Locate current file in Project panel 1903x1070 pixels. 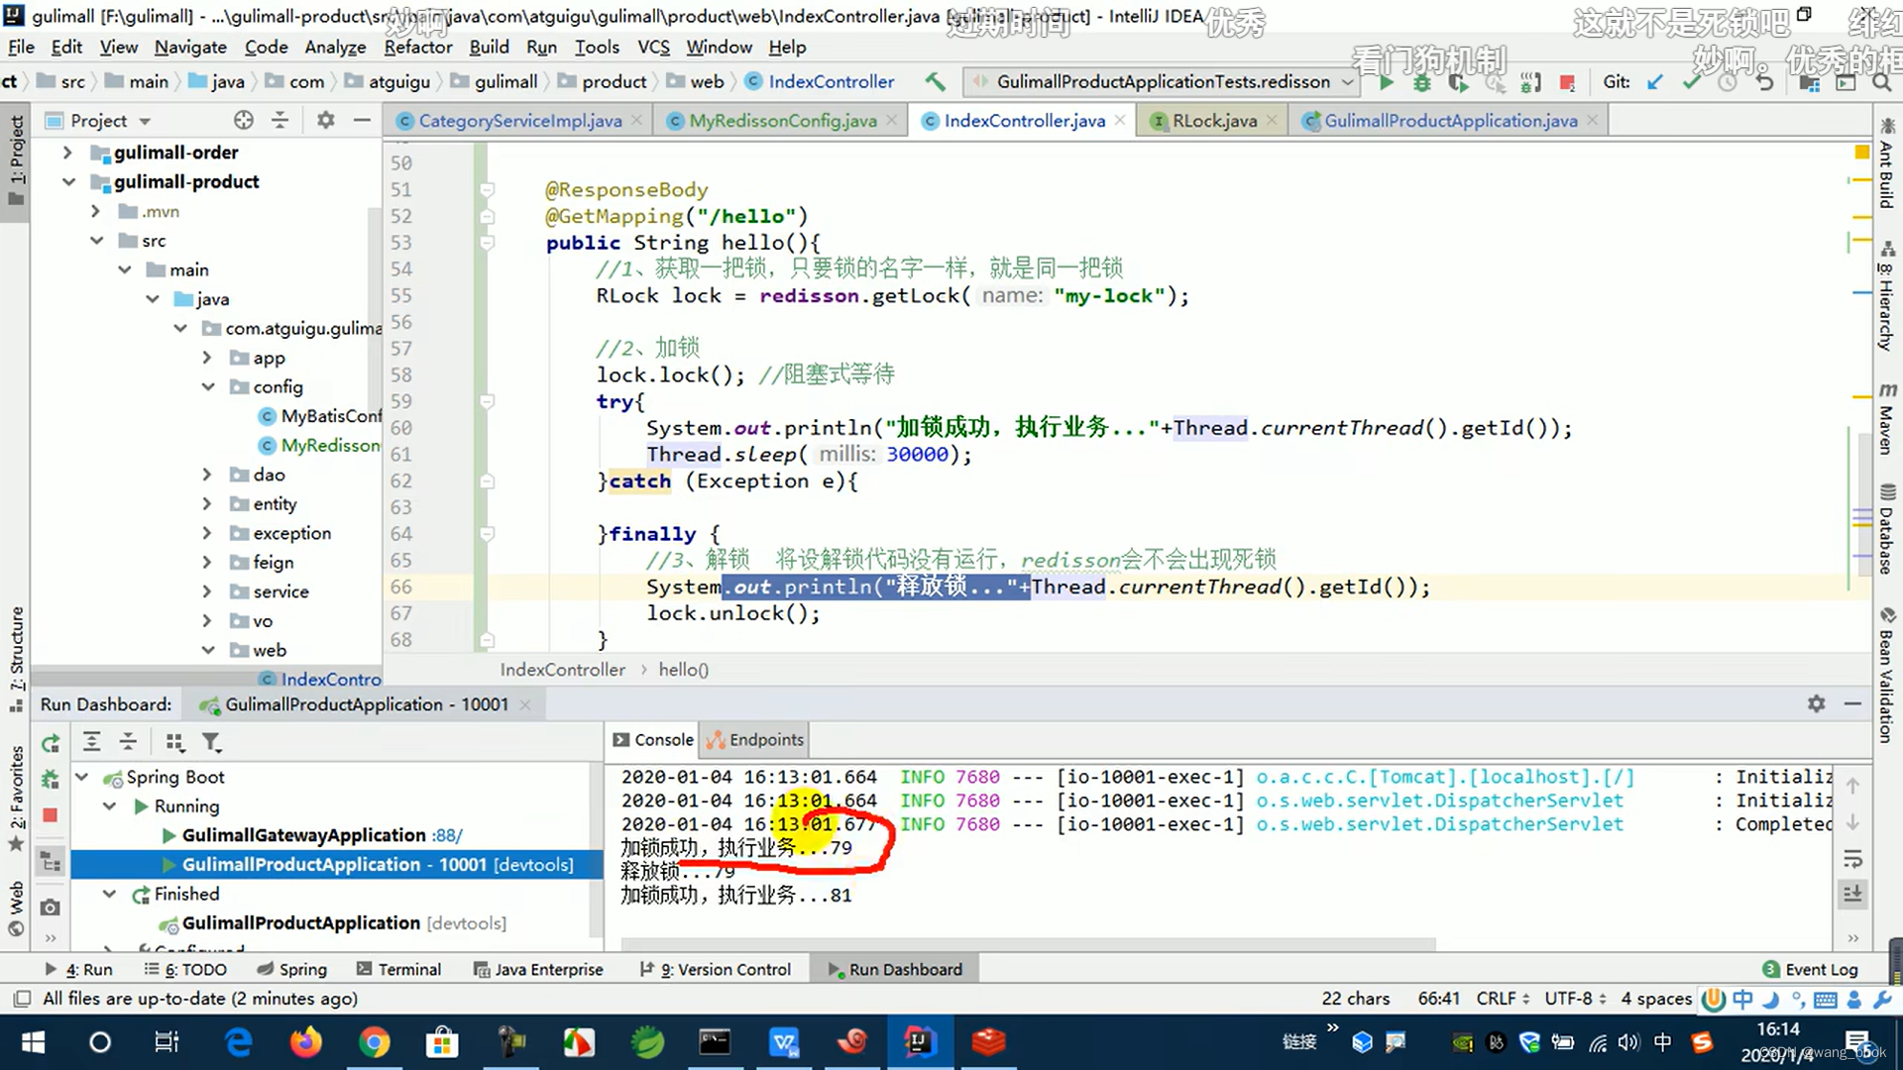coord(244,120)
